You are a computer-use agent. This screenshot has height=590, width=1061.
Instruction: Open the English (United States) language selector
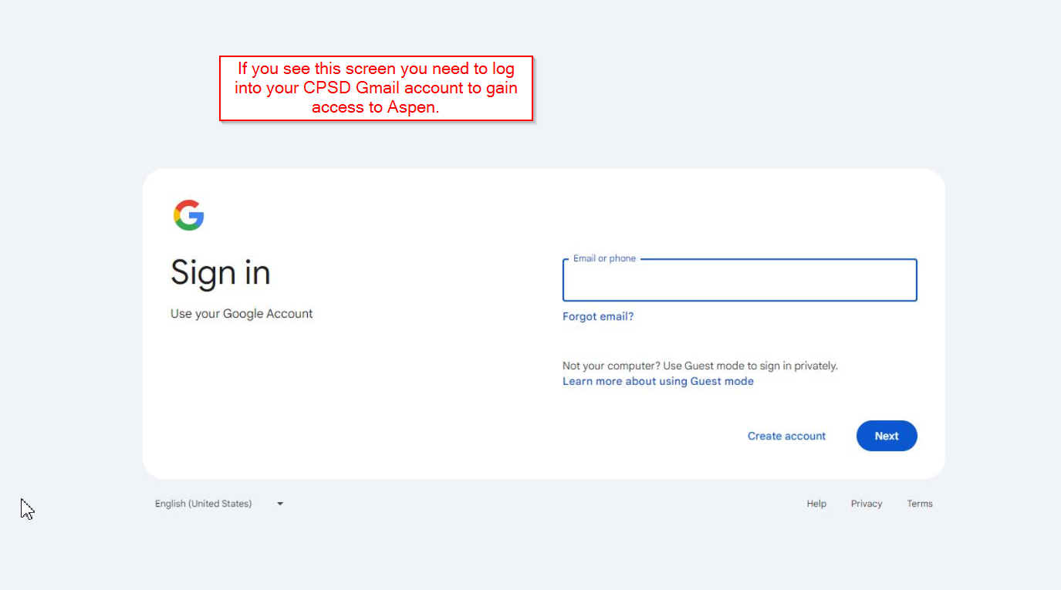(x=204, y=504)
